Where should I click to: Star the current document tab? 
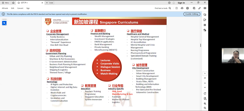[x=19, y=3]
